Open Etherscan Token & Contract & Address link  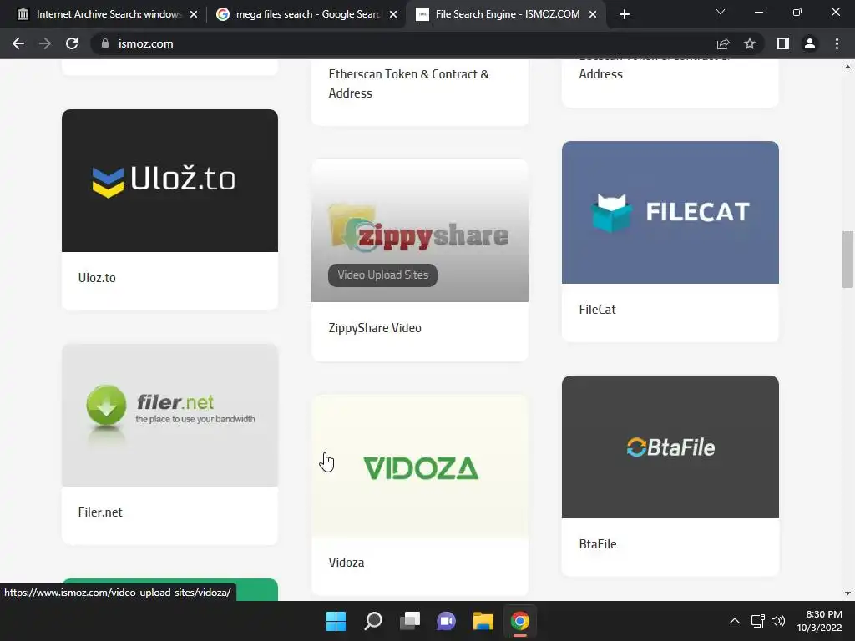click(x=408, y=83)
